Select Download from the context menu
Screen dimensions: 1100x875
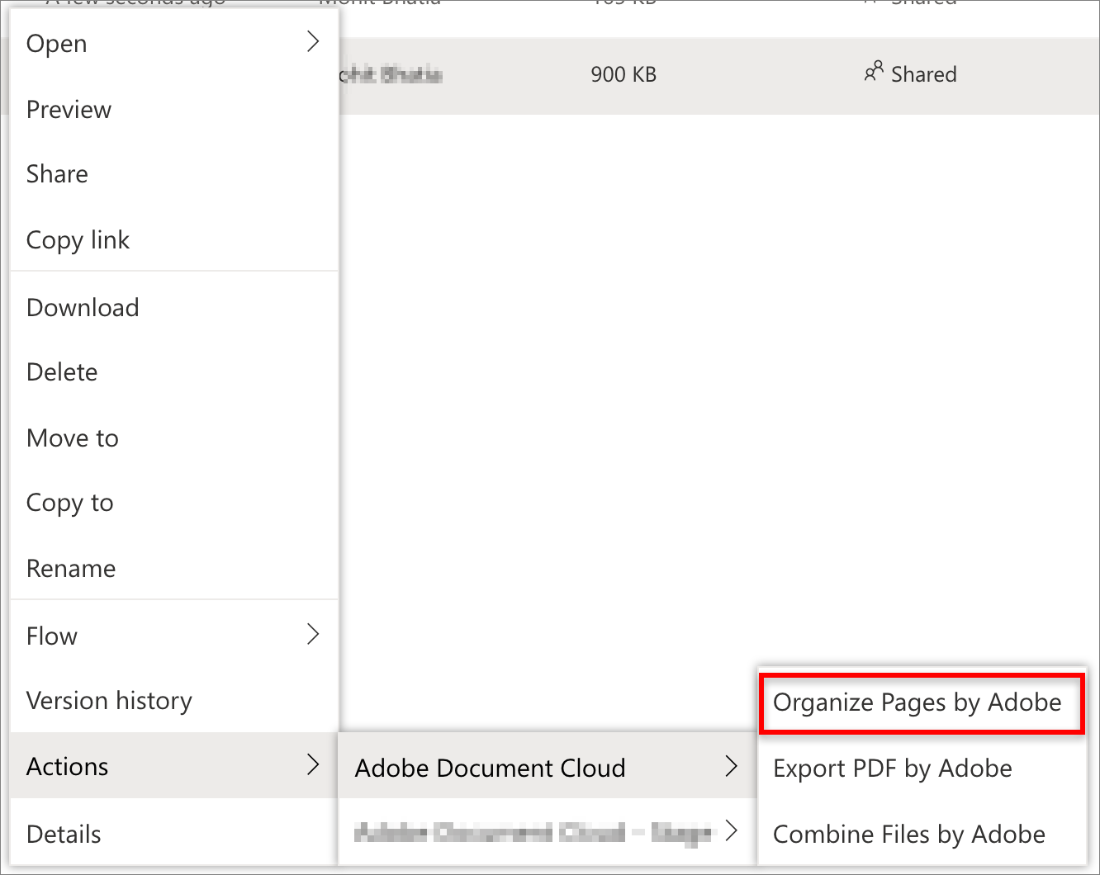[x=82, y=307]
